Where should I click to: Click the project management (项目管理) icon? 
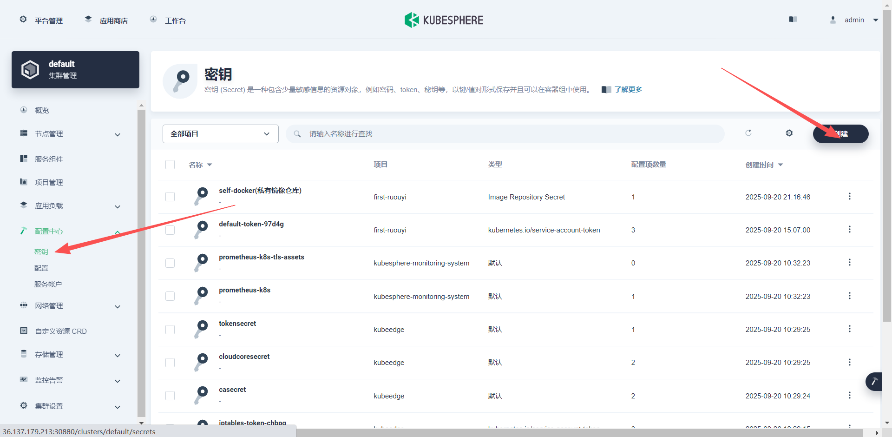pyautogui.click(x=24, y=182)
